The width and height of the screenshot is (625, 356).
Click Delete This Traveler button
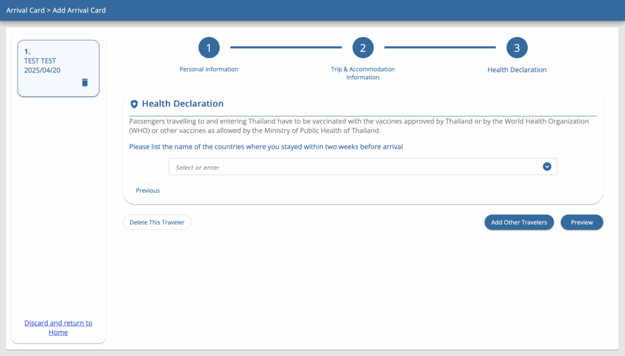point(157,222)
